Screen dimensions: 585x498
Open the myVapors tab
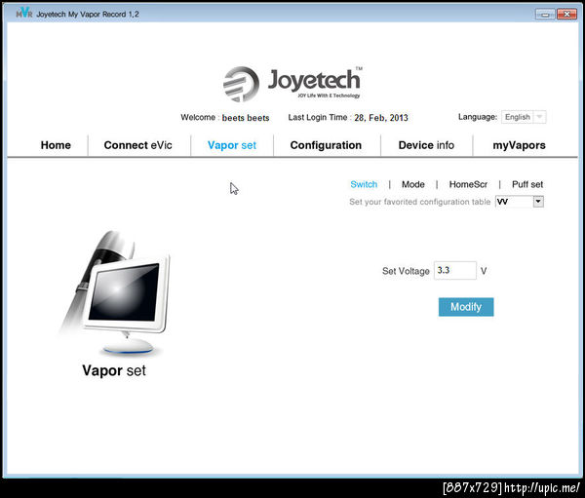click(x=519, y=145)
